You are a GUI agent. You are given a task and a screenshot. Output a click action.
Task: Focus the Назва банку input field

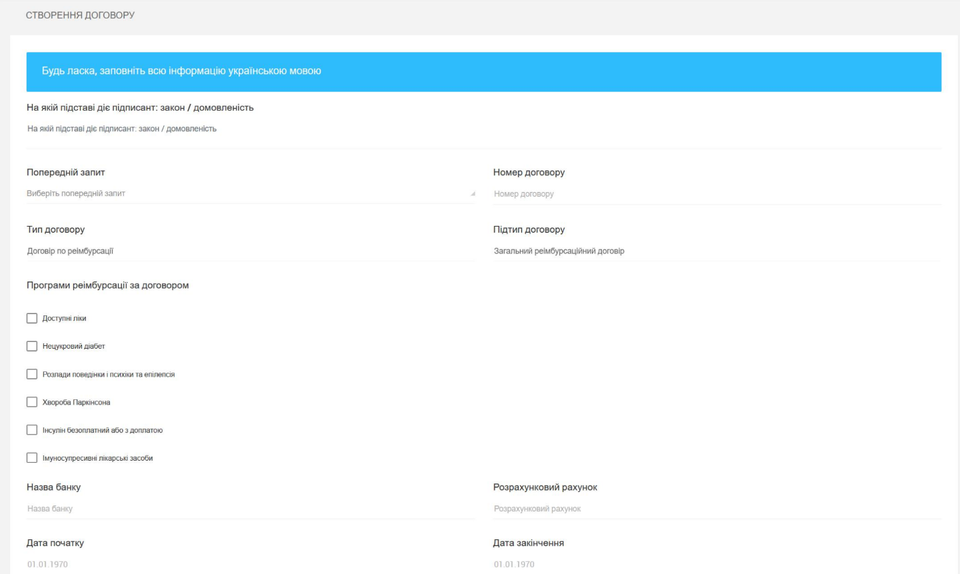click(250, 509)
